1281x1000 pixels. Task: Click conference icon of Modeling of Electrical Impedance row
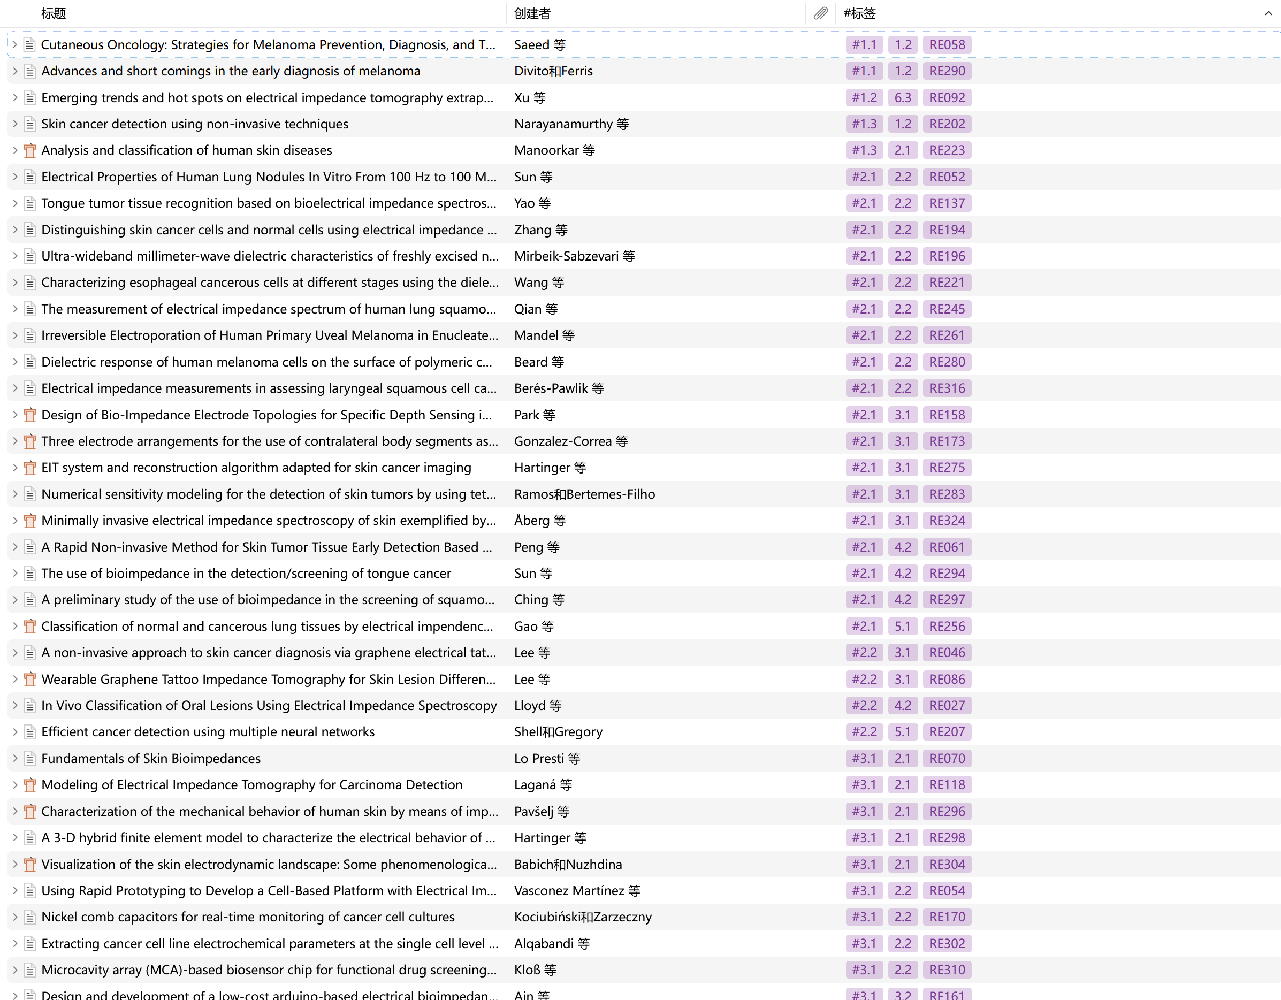pos(29,785)
